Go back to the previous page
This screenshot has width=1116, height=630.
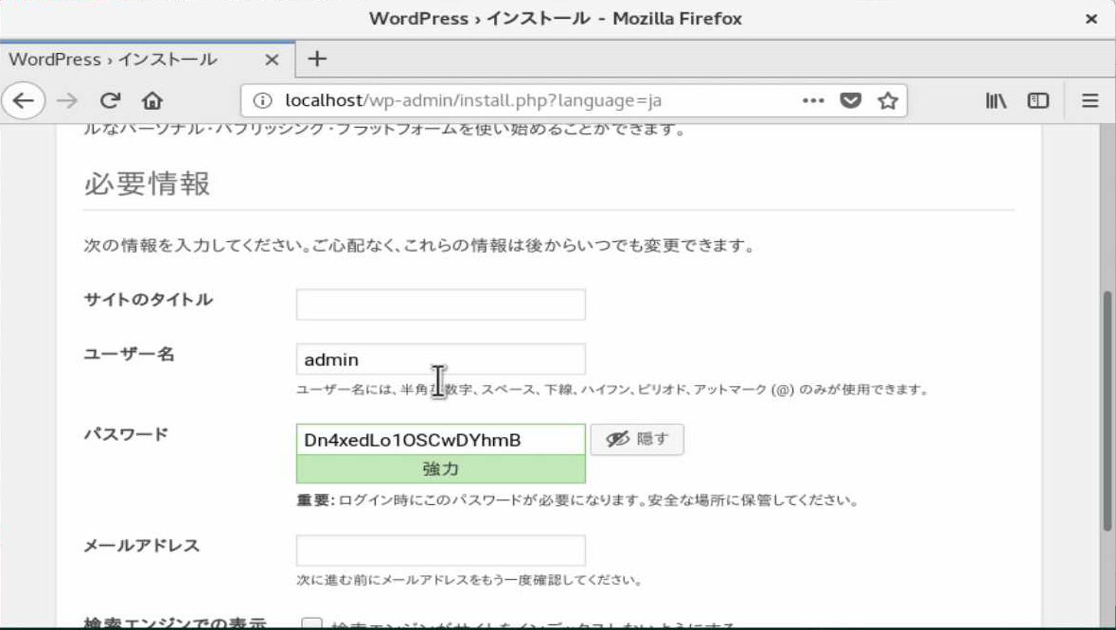tap(24, 100)
